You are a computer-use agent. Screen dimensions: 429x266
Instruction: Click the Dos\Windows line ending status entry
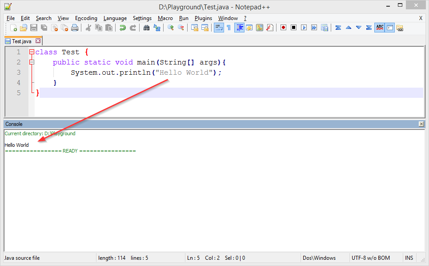319,258
